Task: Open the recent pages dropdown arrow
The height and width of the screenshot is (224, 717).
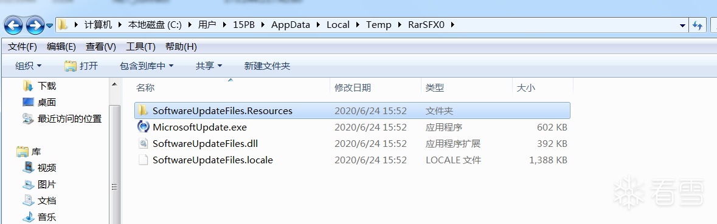Action: [49, 25]
